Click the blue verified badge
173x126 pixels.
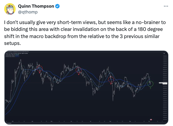57,6
